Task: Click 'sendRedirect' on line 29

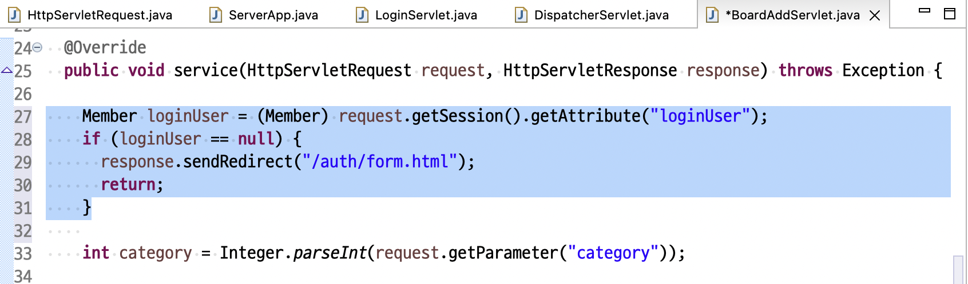Action: pyautogui.click(x=238, y=162)
